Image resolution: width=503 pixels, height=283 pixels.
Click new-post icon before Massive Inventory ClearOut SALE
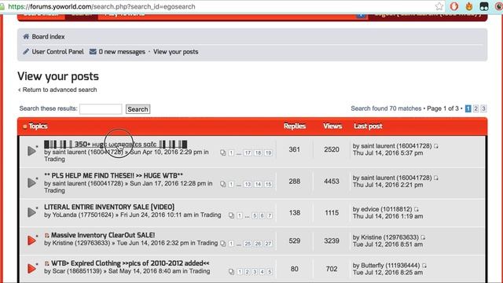[x=47, y=236]
